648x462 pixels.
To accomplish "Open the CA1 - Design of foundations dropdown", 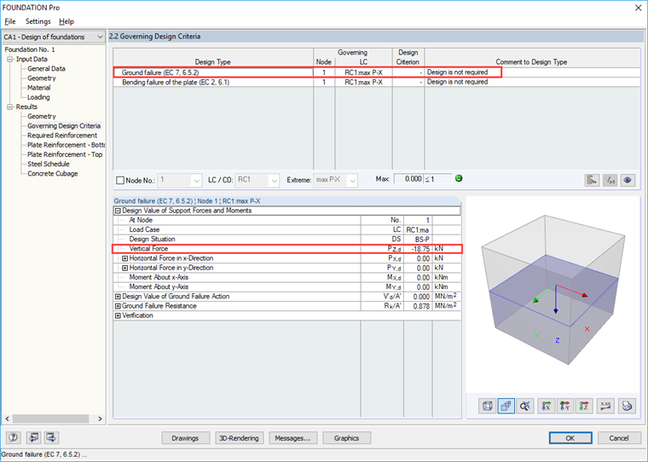I will pyautogui.click(x=54, y=37).
